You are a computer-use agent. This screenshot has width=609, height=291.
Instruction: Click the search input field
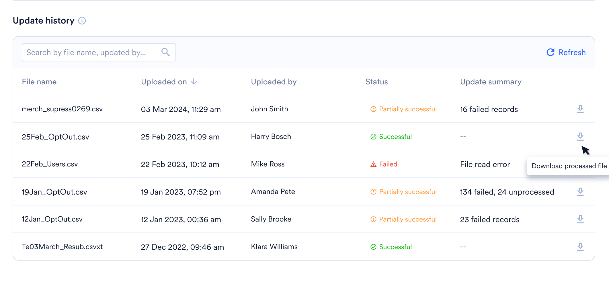click(86, 52)
